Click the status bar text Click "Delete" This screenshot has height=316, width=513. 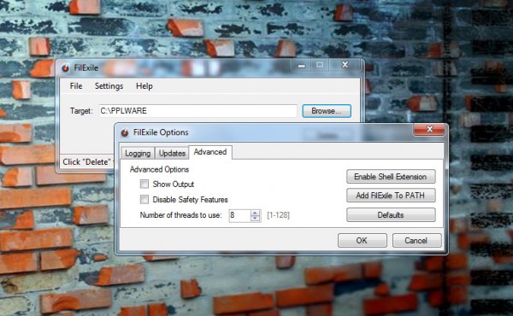coord(86,161)
